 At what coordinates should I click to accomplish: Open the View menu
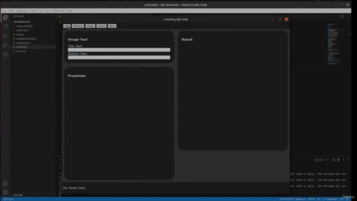(x=33, y=11)
